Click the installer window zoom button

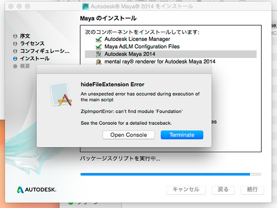click(x=27, y=6)
